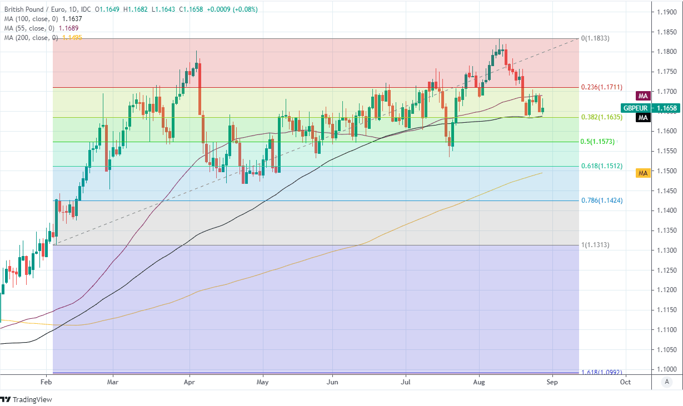This screenshot has width=683, height=406.
Task: Click the yellow MA price-axis tag
Action: click(x=644, y=173)
